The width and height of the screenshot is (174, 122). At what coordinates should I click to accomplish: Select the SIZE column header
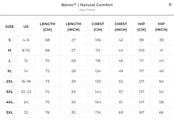10,27
